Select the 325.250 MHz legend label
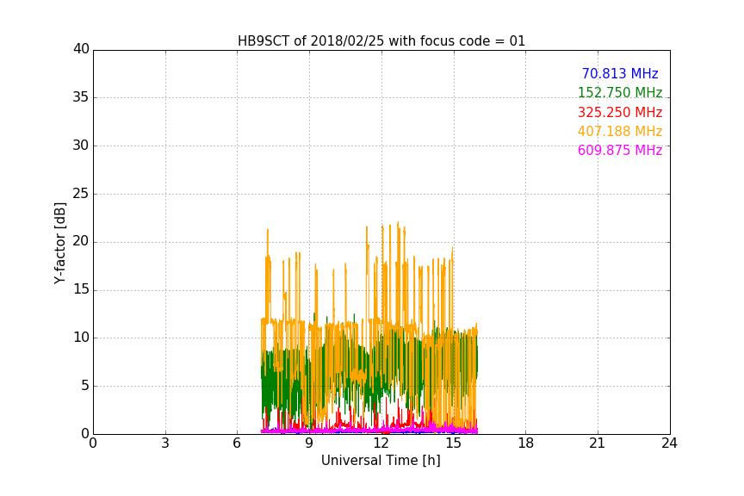This screenshot has width=744, height=496. [x=620, y=113]
